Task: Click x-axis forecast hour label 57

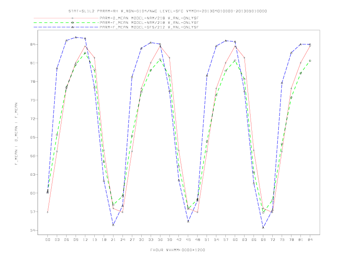Action: (x=226, y=240)
